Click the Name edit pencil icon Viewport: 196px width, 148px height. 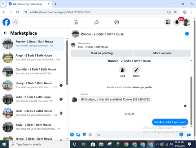(136, 70)
